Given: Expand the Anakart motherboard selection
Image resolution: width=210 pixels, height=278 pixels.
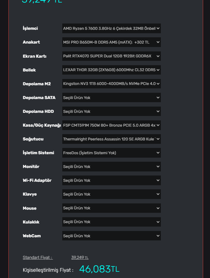Looking at the screenshot, I should coord(111,42).
